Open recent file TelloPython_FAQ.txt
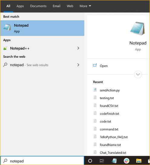The image size is (150, 165). [x=114, y=137]
